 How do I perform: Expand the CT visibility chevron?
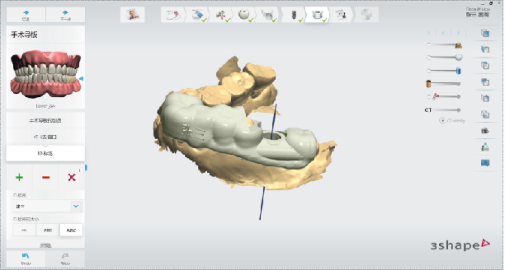point(442,121)
